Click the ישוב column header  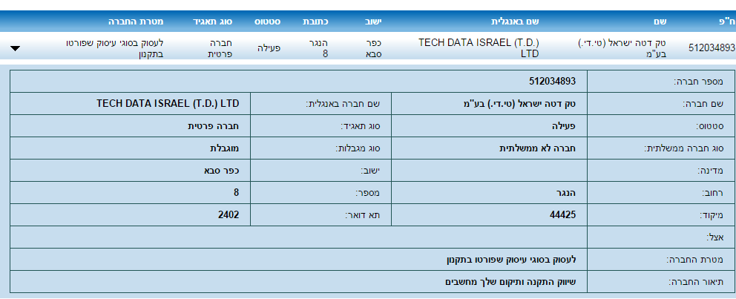[x=374, y=22]
